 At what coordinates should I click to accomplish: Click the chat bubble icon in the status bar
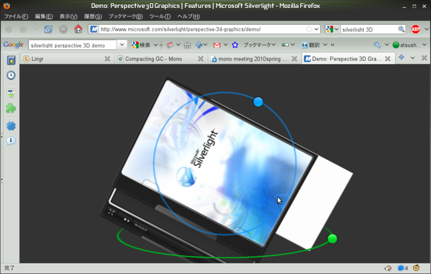(x=401, y=268)
